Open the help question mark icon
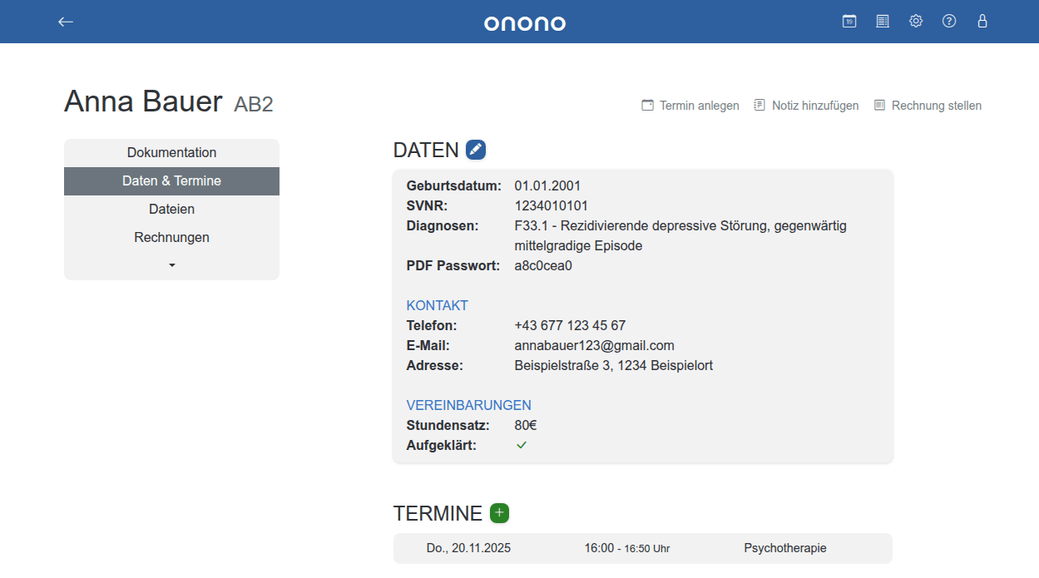Screen dimensions: 1039x578 pyautogui.click(x=948, y=21)
